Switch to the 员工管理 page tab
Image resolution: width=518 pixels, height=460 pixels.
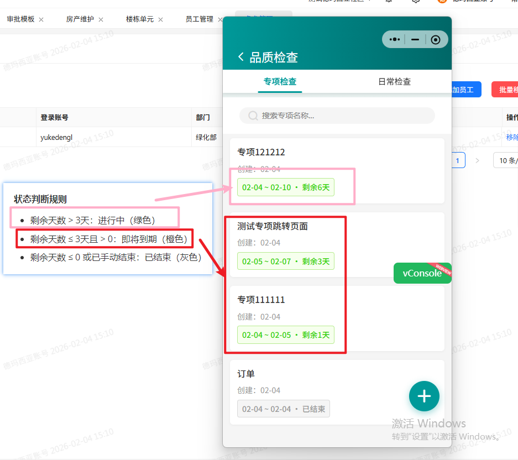199,19
